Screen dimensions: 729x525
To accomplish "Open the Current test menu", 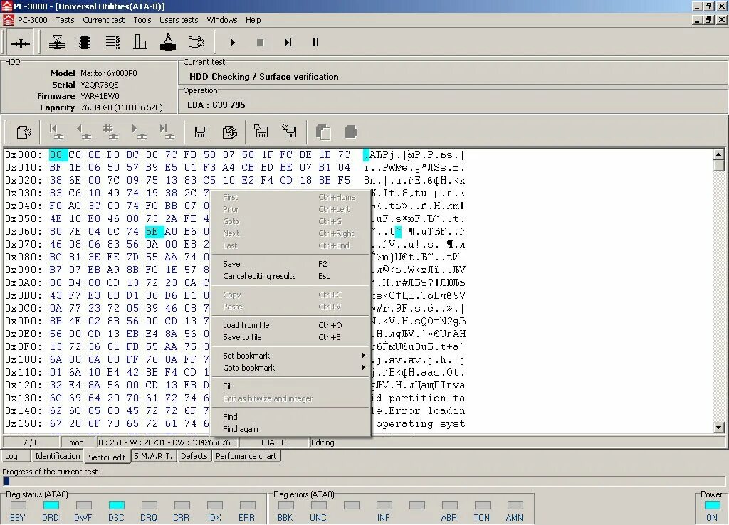I will (x=104, y=20).
